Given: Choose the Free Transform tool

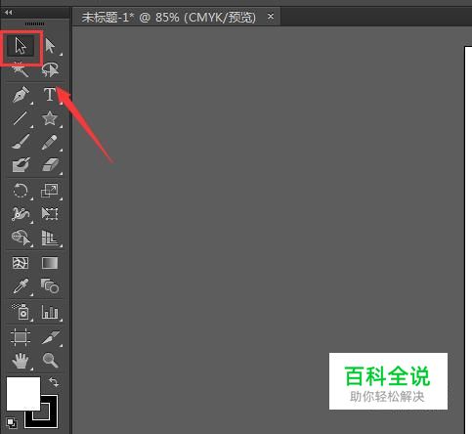Looking at the screenshot, I should pos(50,214).
